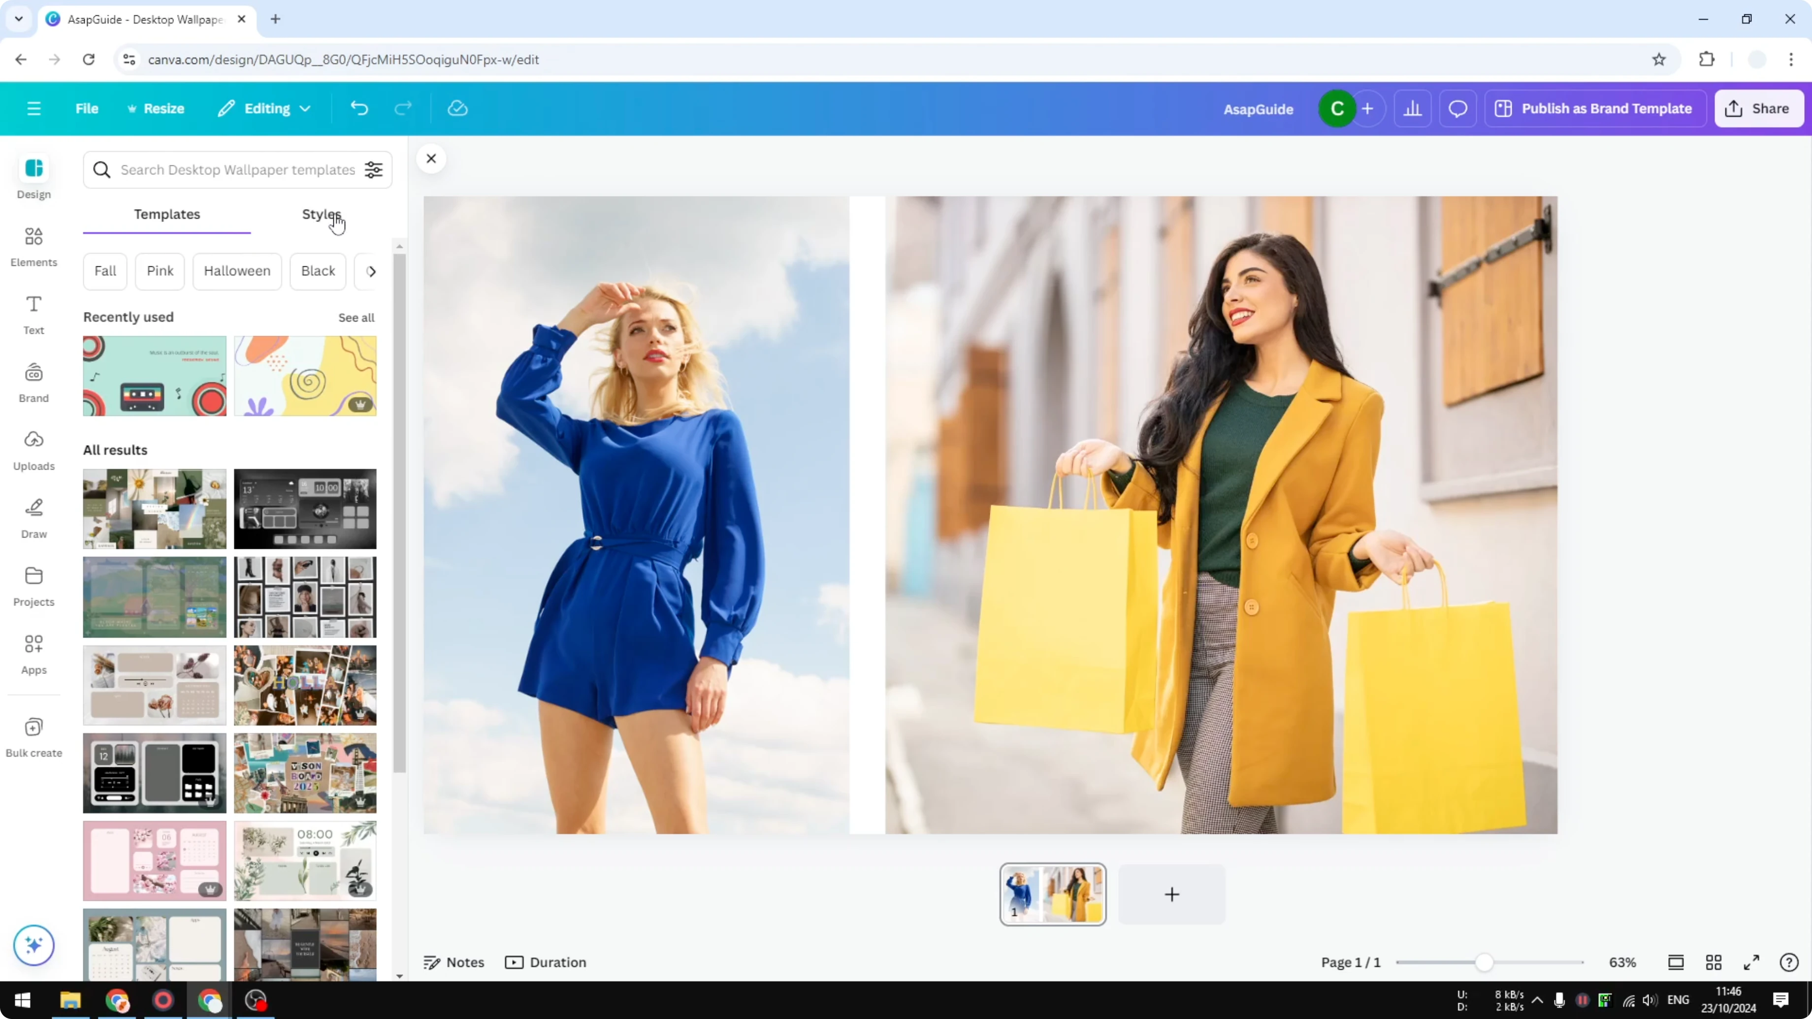1812x1019 pixels.
Task: Undo the last action
Action: click(359, 108)
